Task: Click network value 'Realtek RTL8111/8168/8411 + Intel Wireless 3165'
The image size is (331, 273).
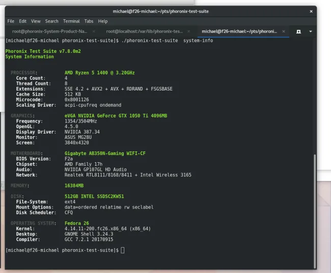Action: (x=128, y=175)
